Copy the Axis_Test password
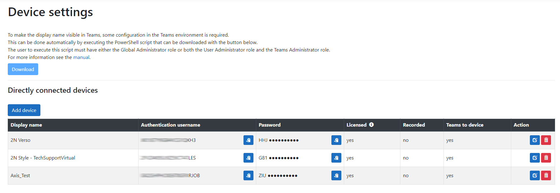Viewport: 560px width, 193px height. point(336,176)
